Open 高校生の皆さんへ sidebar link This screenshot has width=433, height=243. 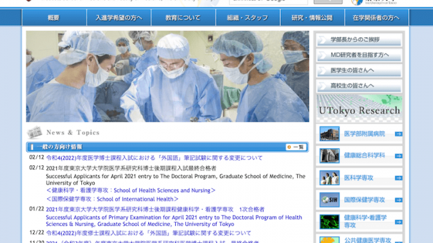359,86
